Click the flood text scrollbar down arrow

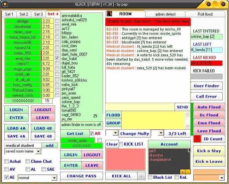pyautogui.click(x=187, y=126)
